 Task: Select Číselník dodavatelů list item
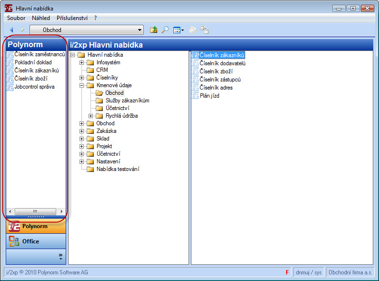click(x=222, y=63)
